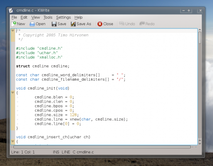Click the 'cmdline.line[0] = 0;' line

coord(58,124)
